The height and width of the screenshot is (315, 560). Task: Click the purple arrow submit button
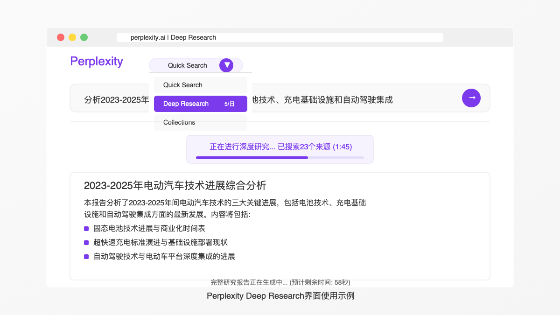(x=471, y=98)
